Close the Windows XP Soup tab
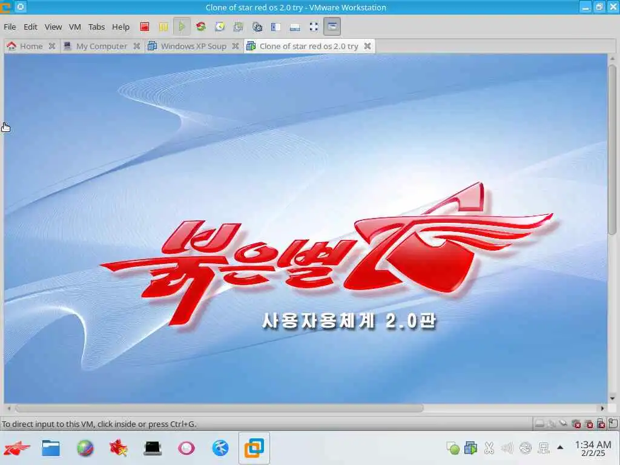The image size is (620, 465). (236, 46)
